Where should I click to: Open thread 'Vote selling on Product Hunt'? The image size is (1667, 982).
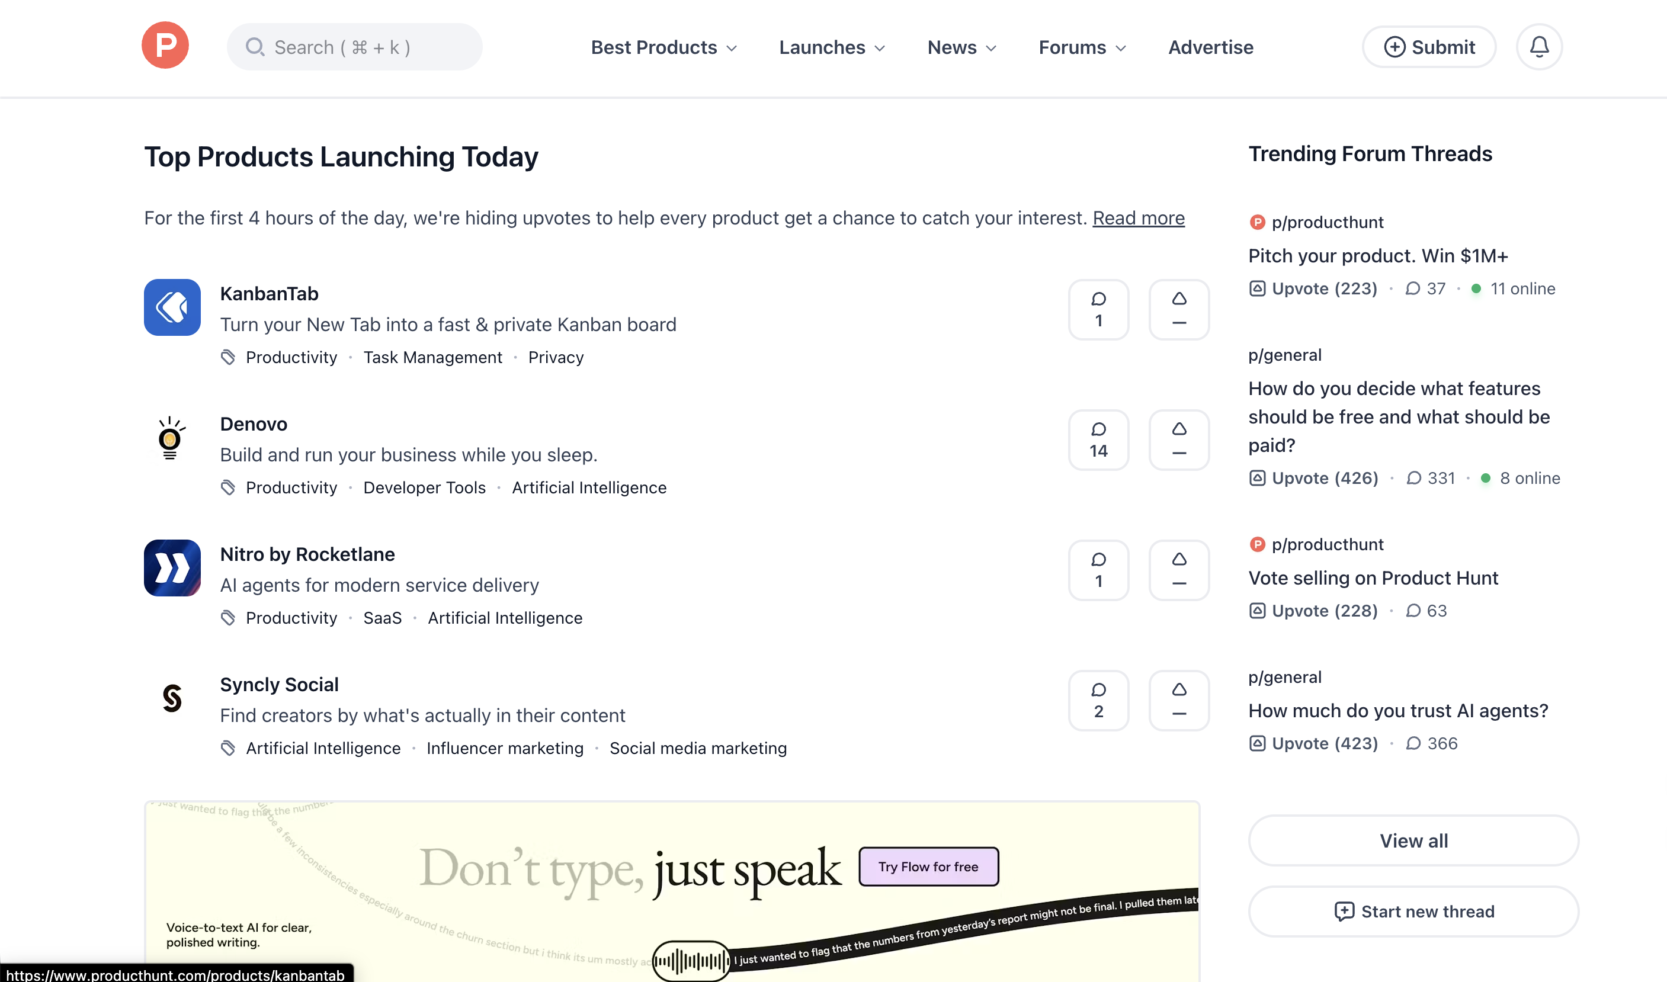pos(1373,578)
